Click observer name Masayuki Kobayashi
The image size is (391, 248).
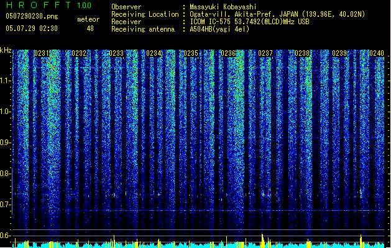(x=223, y=7)
